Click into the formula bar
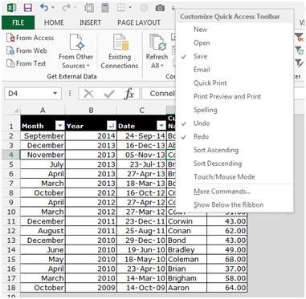This screenshot has height=299, width=306. [x=159, y=94]
